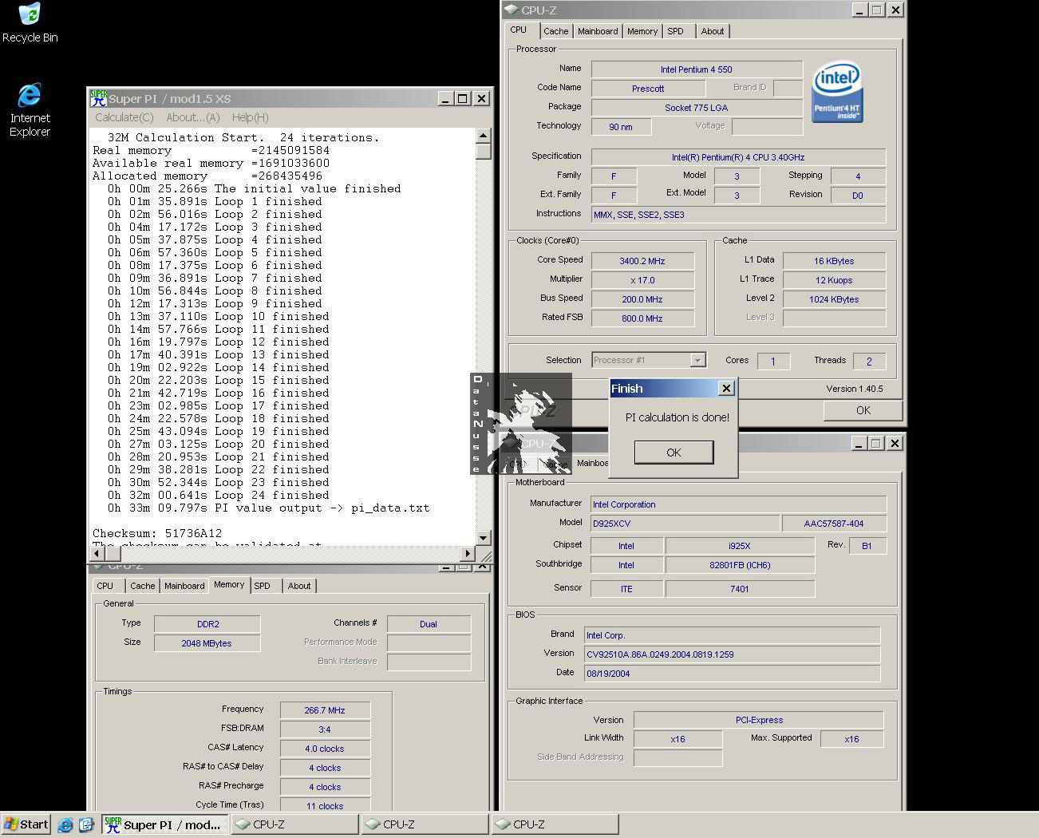This screenshot has width=1039, height=838.
Task: Open the Cache tab in top CPU-Z window
Action: 556,31
